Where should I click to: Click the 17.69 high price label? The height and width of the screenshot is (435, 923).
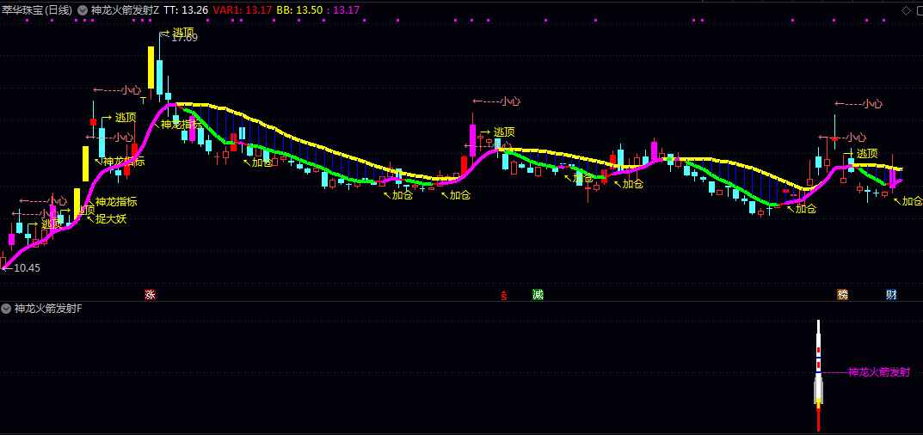click(184, 38)
